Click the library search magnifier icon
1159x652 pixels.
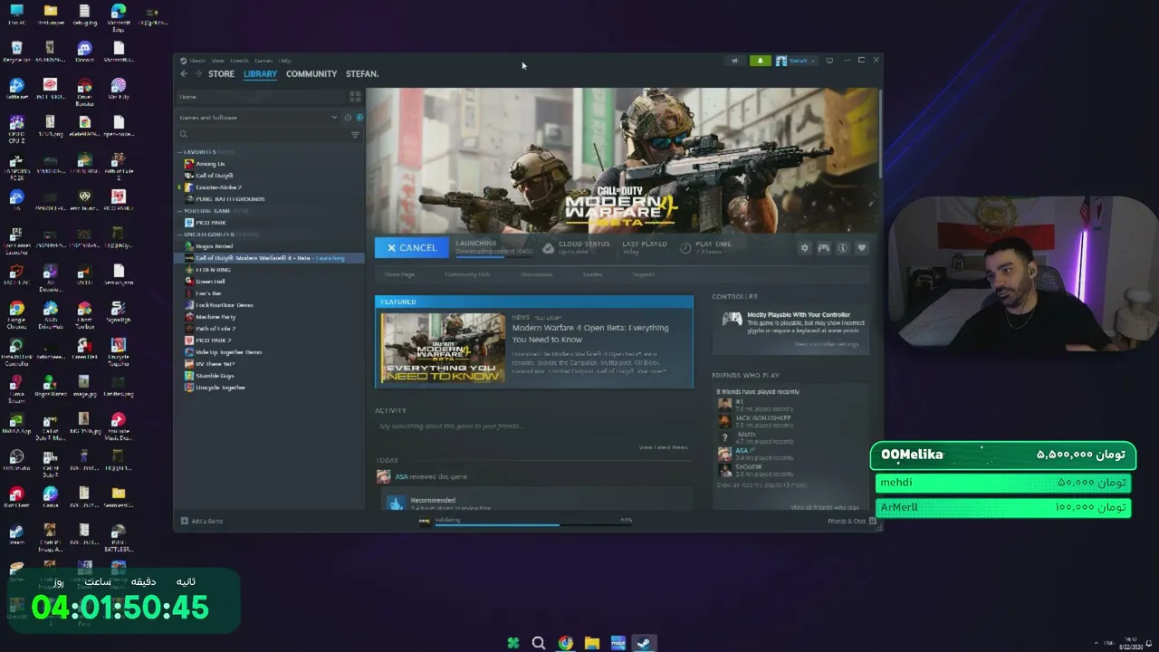tap(184, 135)
